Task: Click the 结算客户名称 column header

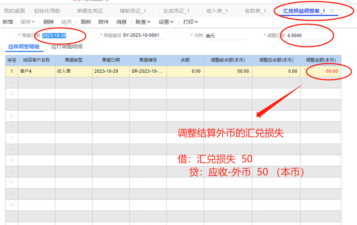Action: pyautogui.click(x=37, y=60)
